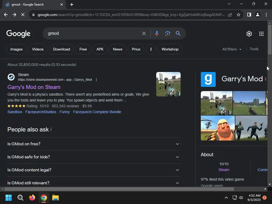The height and width of the screenshot is (204, 272).
Task: Open the tab search dropdown arrow
Action: point(229,4)
